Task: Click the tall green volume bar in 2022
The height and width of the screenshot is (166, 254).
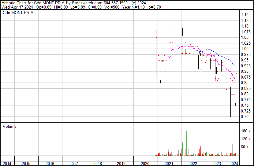Action: tap(187, 143)
